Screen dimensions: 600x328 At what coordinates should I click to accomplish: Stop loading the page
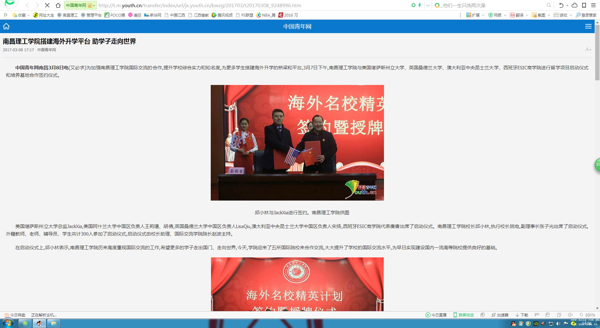point(47,5)
